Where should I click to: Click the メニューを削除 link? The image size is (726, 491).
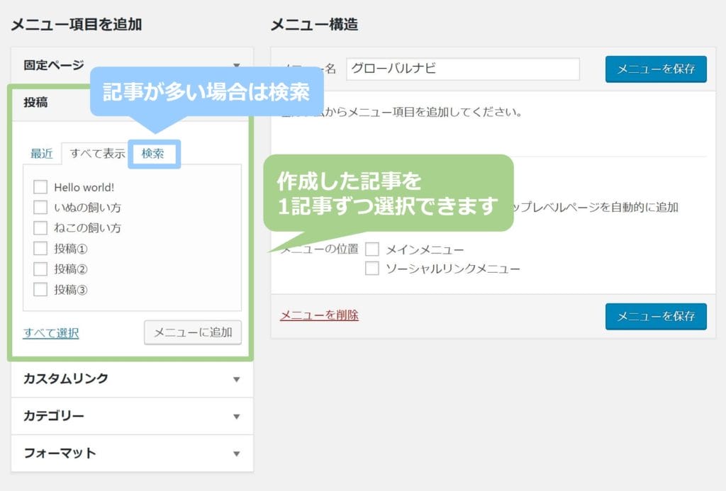point(319,315)
